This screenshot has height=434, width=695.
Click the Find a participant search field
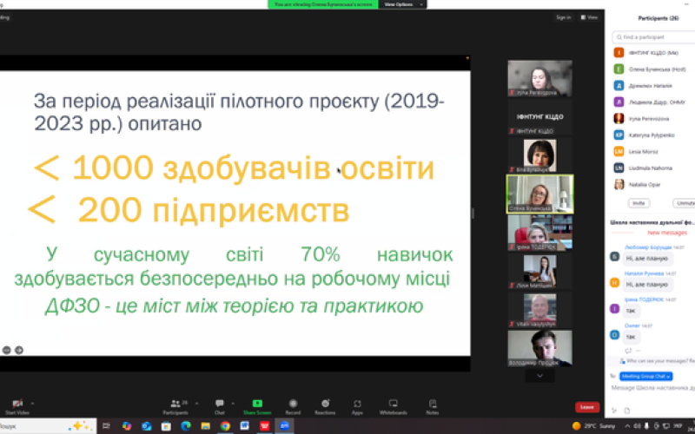[x=655, y=37]
